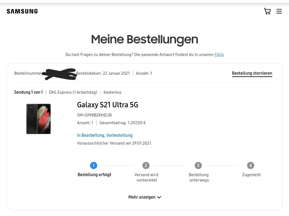
Task: Open the FAQs link
Action: coord(219,55)
